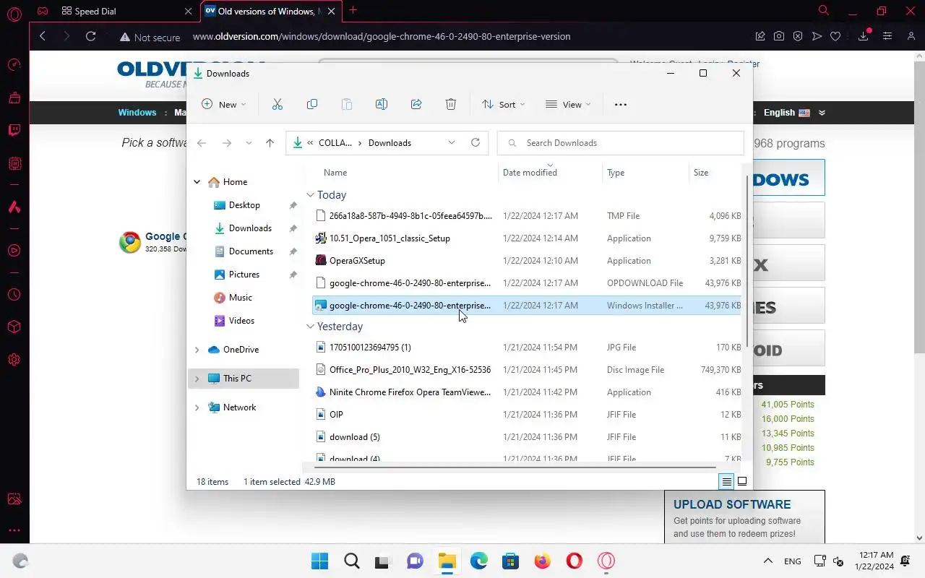Add page to bookmarks heart icon
Screen dimensions: 925x578
pyautogui.click(x=835, y=36)
